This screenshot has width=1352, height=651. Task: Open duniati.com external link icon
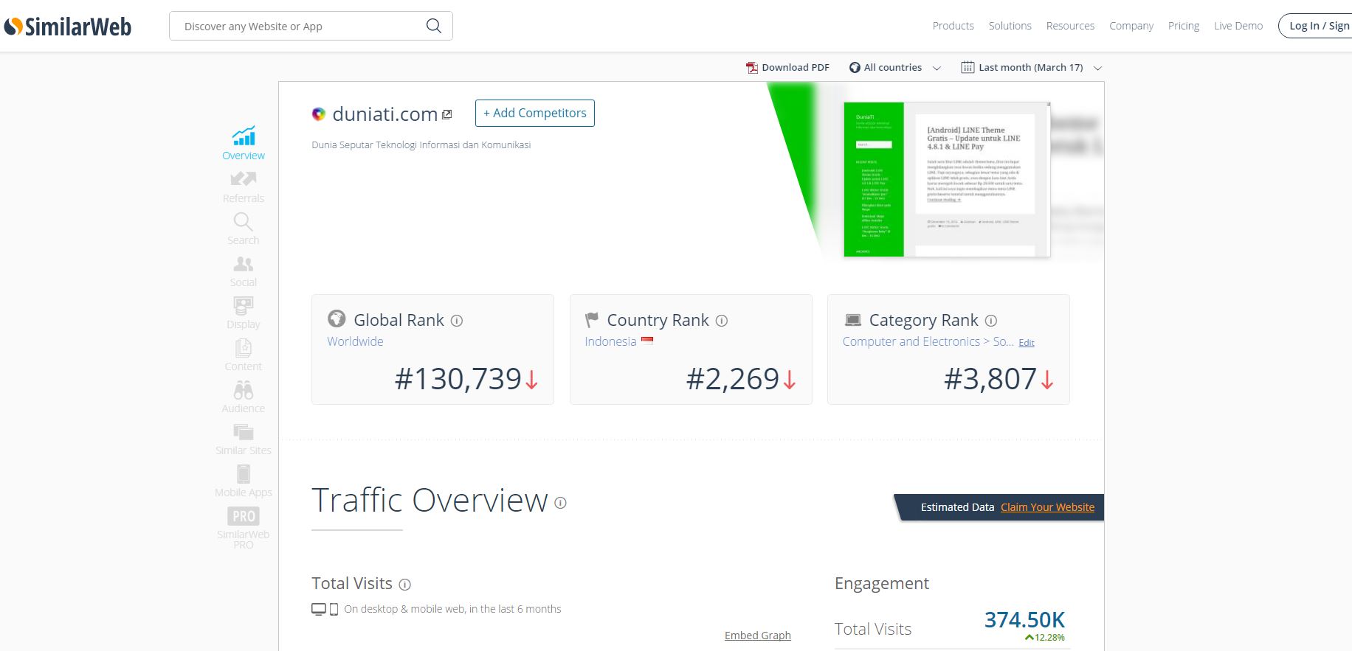click(x=446, y=114)
